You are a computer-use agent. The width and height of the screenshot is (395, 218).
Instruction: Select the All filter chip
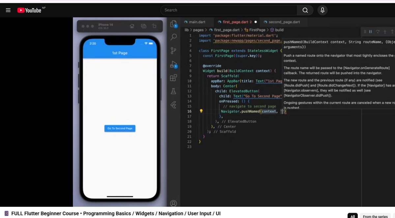click(353, 216)
